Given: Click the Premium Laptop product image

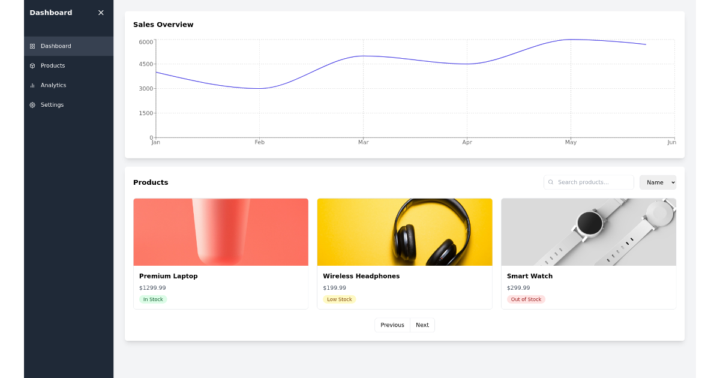Looking at the screenshot, I should [x=220, y=232].
